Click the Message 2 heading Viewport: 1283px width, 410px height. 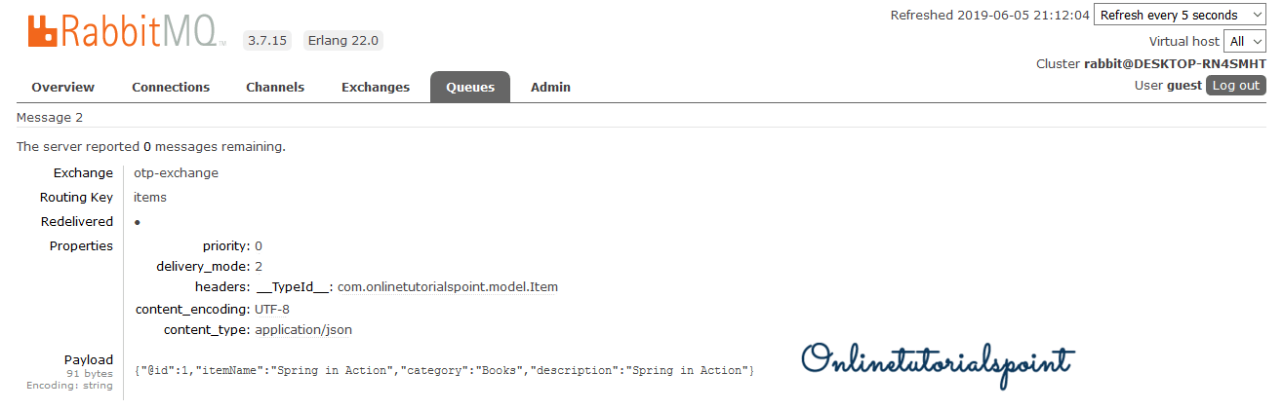[50, 117]
